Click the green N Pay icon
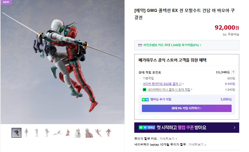This screenshot has height=152, width=249. coord(144,89)
